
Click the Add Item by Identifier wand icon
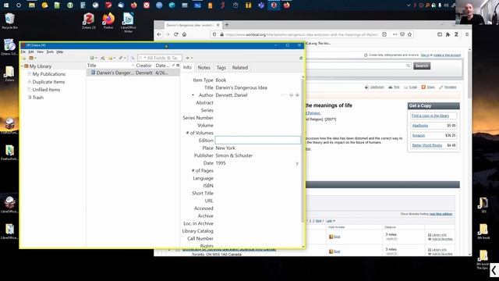pos(102,58)
